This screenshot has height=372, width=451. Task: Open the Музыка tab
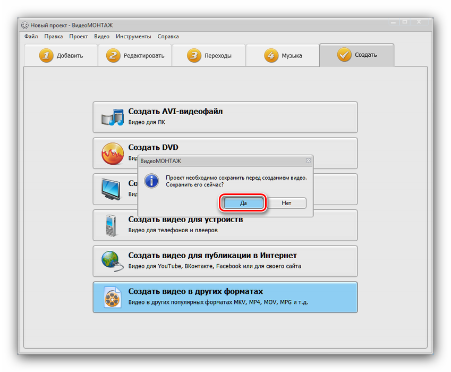coord(283,56)
